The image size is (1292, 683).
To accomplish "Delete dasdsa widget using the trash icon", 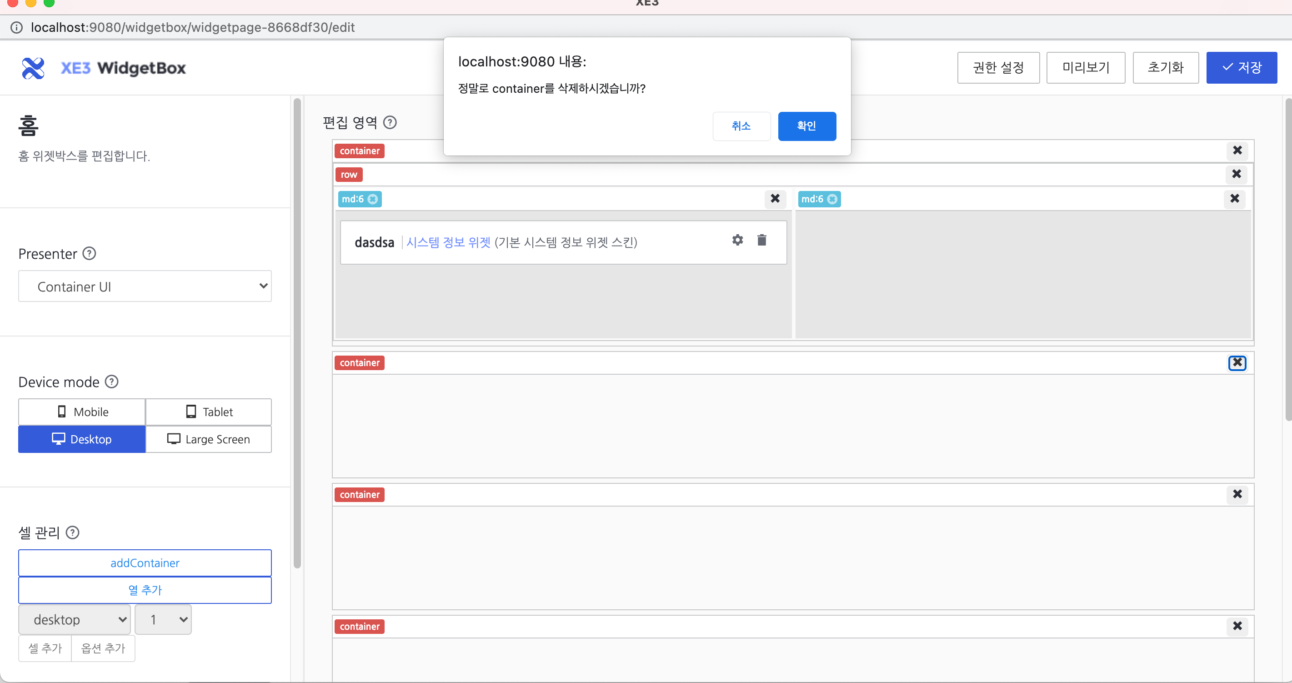I will [x=762, y=240].
